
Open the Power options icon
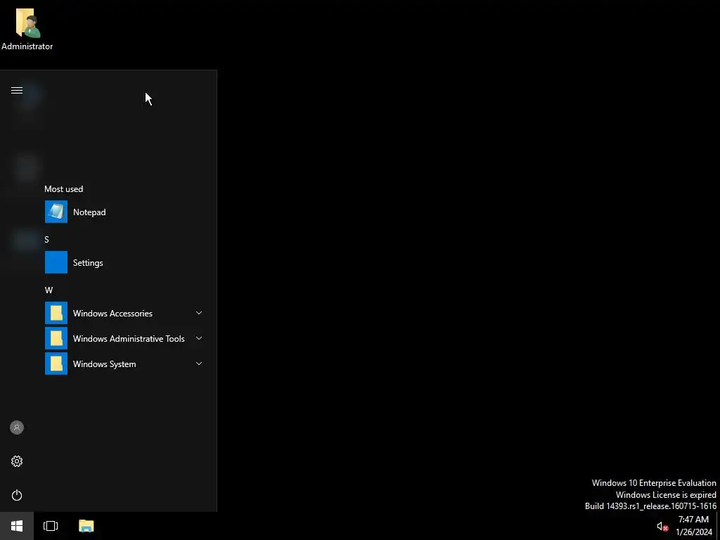pos(17,495)
